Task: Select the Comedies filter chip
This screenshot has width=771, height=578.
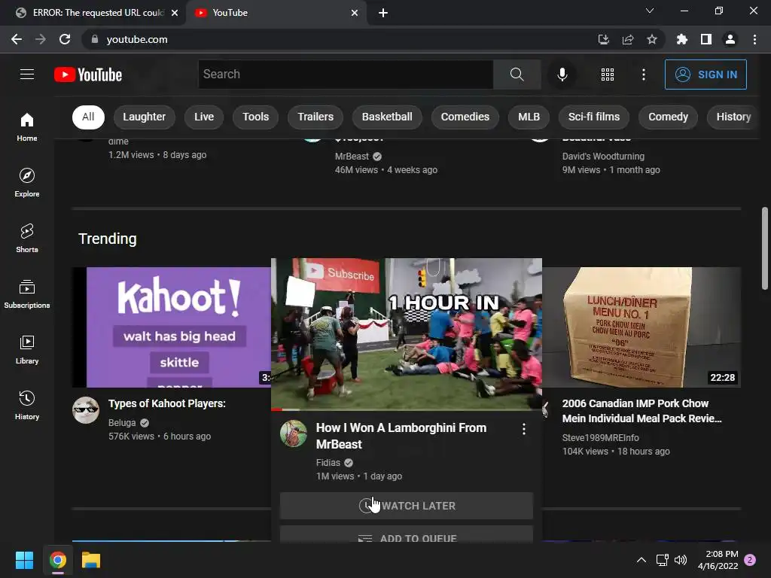Action: (465, 117)
